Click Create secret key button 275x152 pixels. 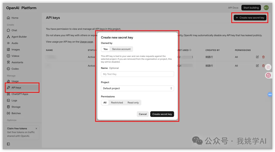click(162, 114)
